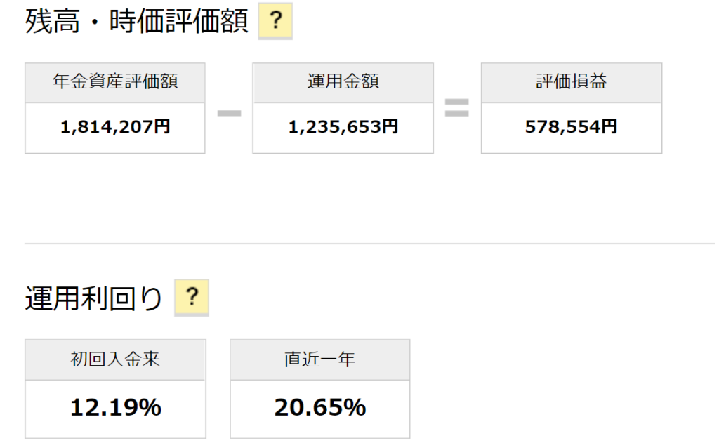
Task: Select the 運用金額 header cell
Action: click(343, 83)
